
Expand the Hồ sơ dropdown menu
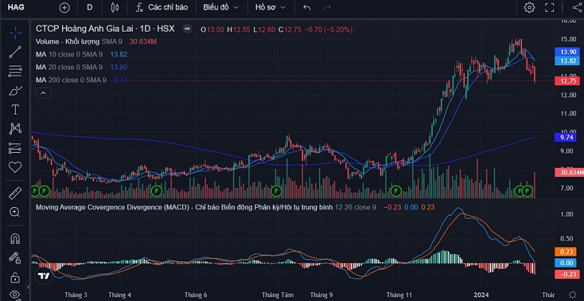pos(270,8)
